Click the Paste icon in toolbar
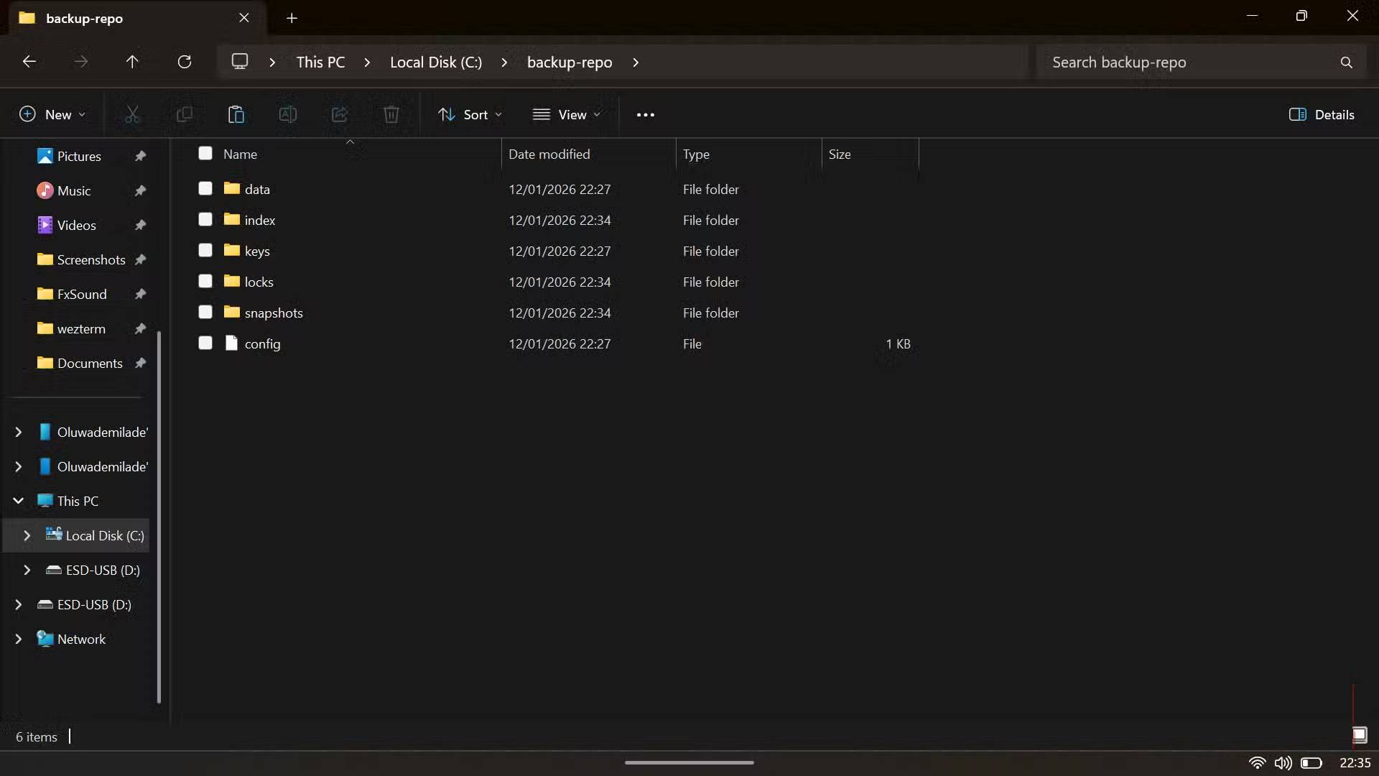 pyautogui.click(x=236, y=114)
